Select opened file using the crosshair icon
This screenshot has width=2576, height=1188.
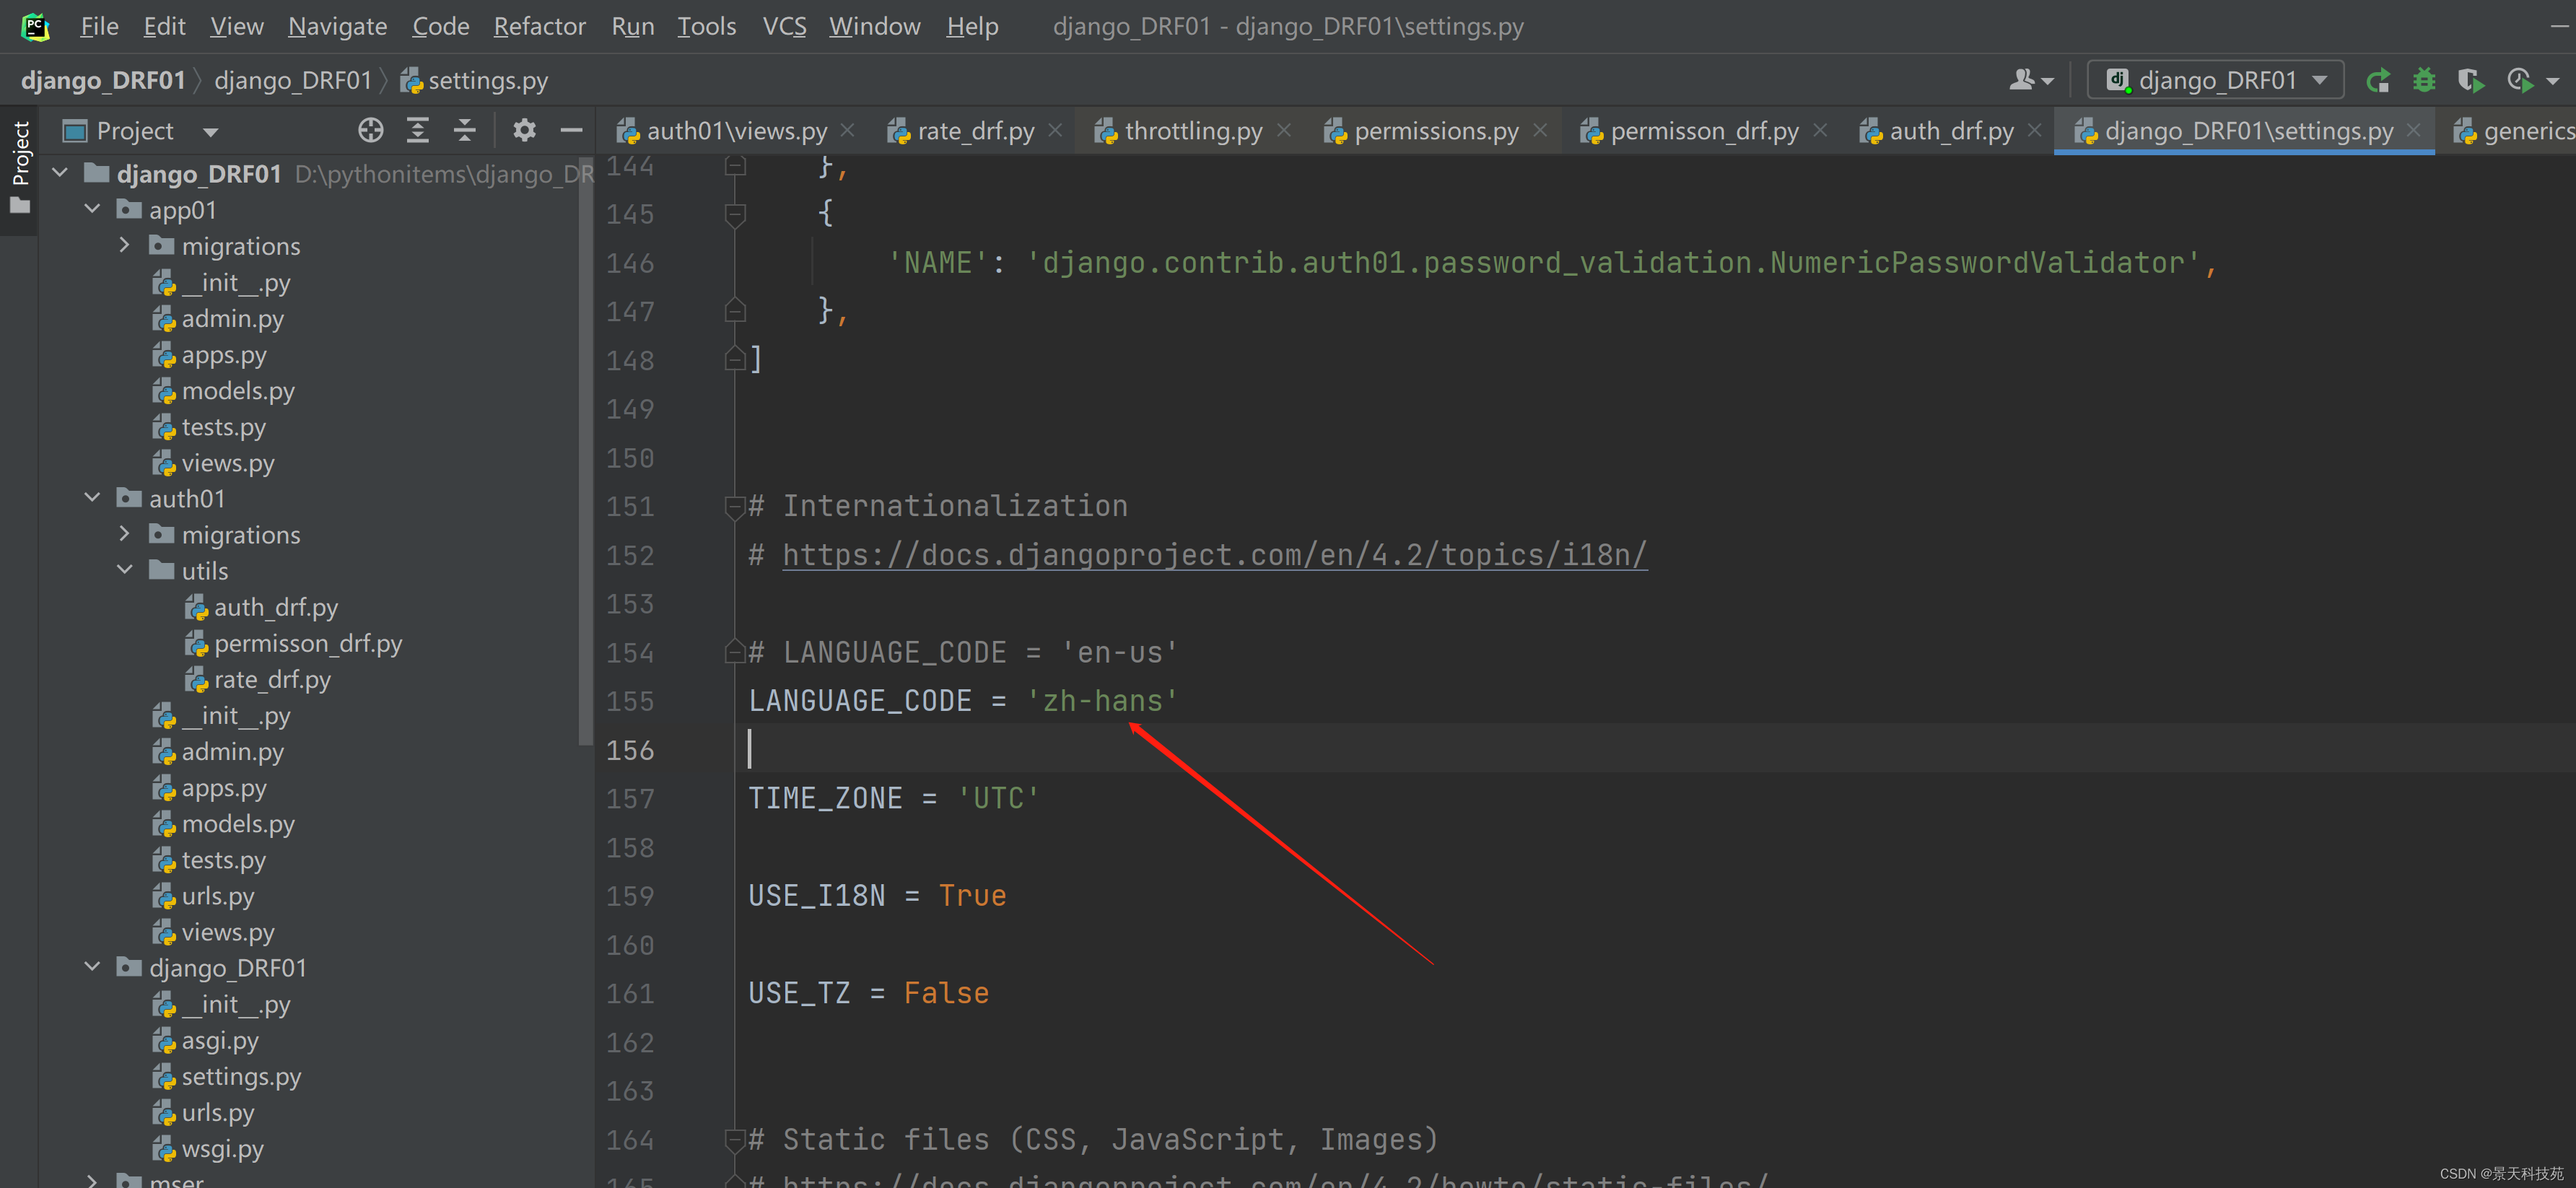coord(370,130)
